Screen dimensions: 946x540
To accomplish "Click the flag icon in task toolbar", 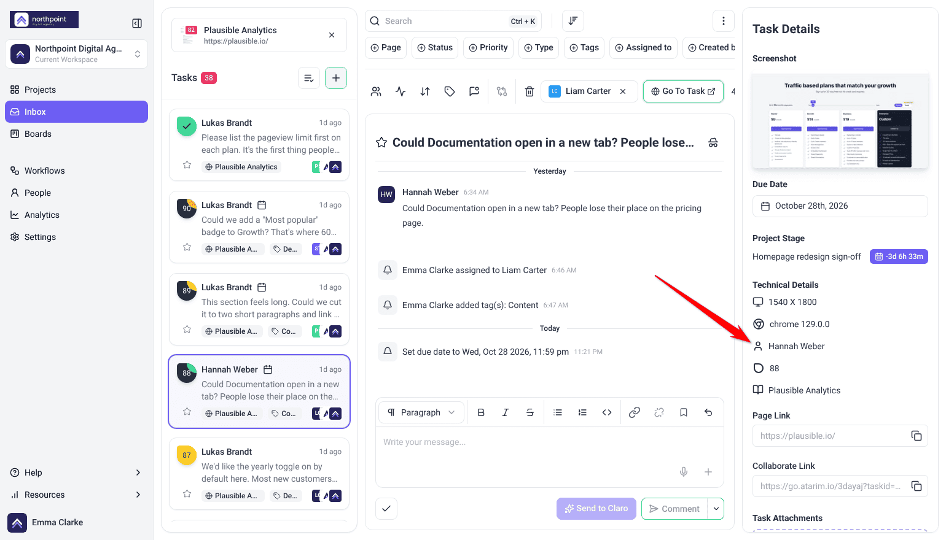I will (x=474, y=91).
